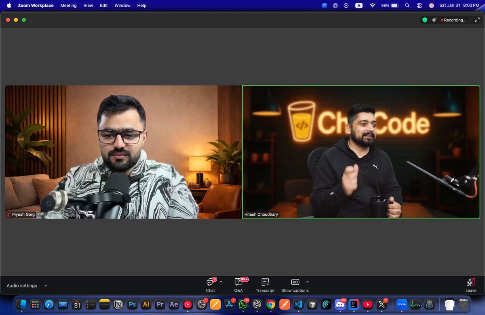Open the Q&A panel
485x315 pixels.
[238, 285]
